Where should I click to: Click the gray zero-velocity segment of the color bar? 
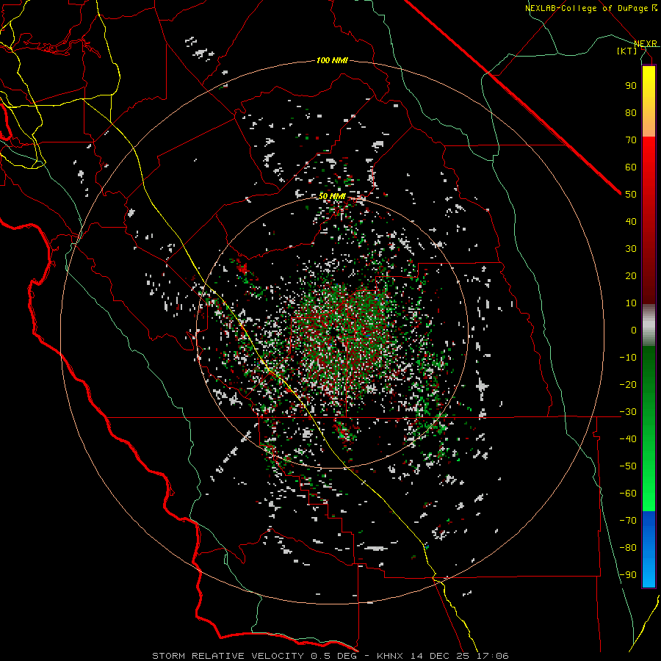coord(649,325)
